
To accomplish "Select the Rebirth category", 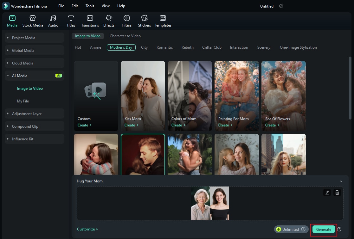I will [187, 47].
